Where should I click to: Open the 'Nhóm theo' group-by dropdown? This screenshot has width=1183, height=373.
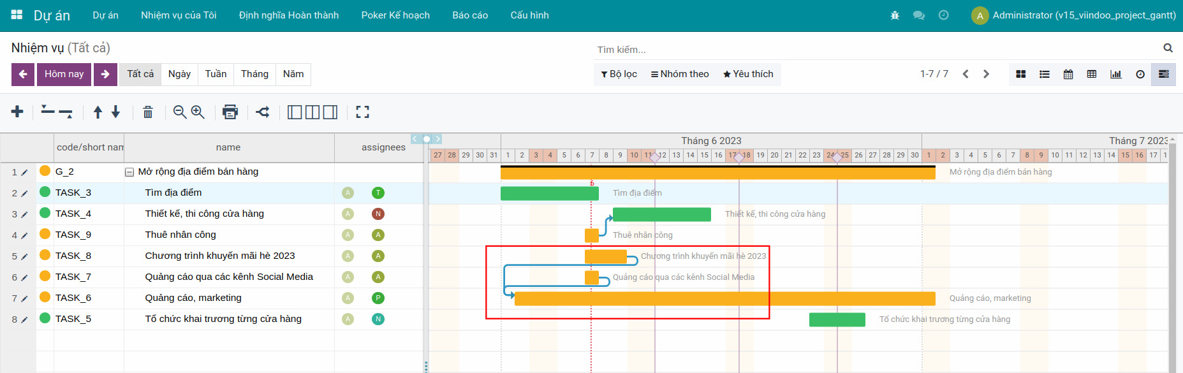click(680, 75)
